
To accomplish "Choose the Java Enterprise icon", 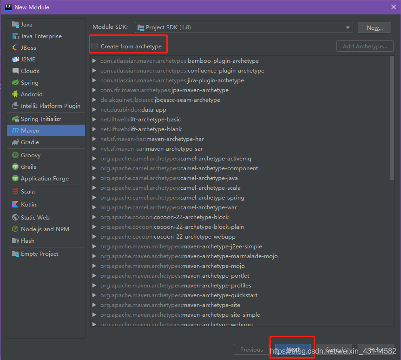I will 15,36.
